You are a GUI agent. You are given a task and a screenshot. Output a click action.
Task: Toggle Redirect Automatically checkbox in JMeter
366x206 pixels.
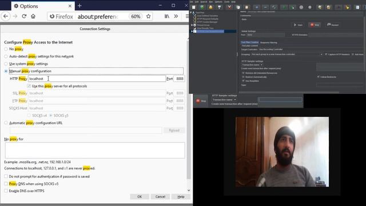coord(243,77)
